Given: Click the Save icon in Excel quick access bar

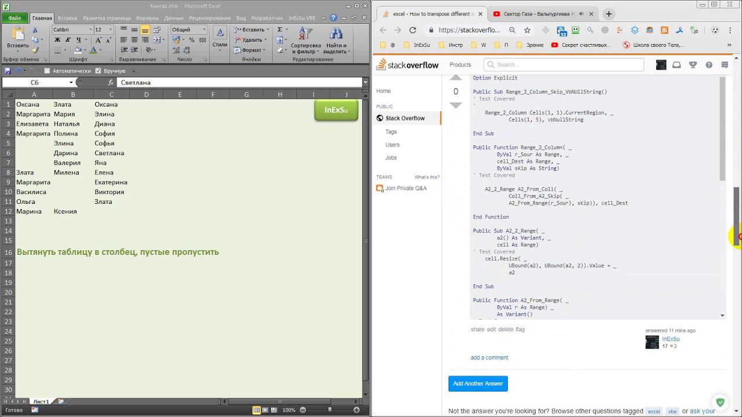Looking at the screenshot, I should click(8, 71).
